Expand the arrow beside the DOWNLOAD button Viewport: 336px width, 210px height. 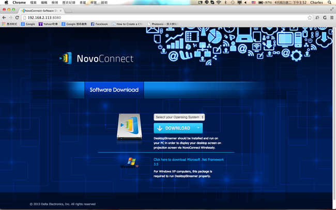tap(198, 128)
